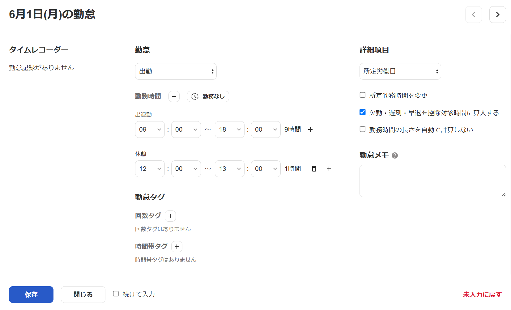This screenshot has height=310, width=511.
Task: Click the red 未入力に戻す link
Action: click(x=482, y=295)
